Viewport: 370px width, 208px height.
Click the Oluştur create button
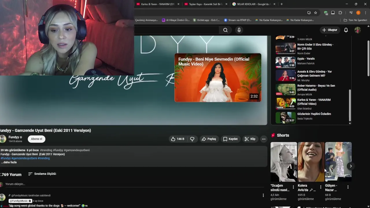(330, 30)
